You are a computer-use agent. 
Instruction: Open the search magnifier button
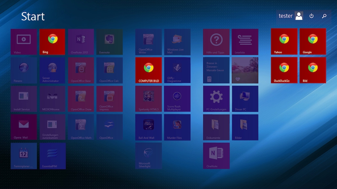pos(324,16)
